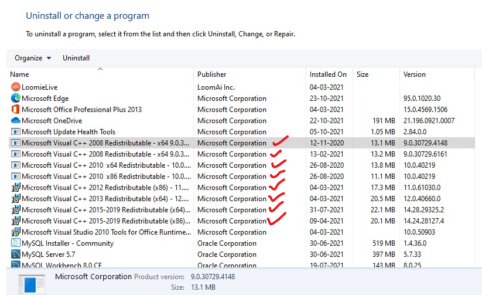The width and height of the screenshot is (482, 295).
Task: Click version 9.0.30729.6161 cell
Action: [x=425, y=154]
